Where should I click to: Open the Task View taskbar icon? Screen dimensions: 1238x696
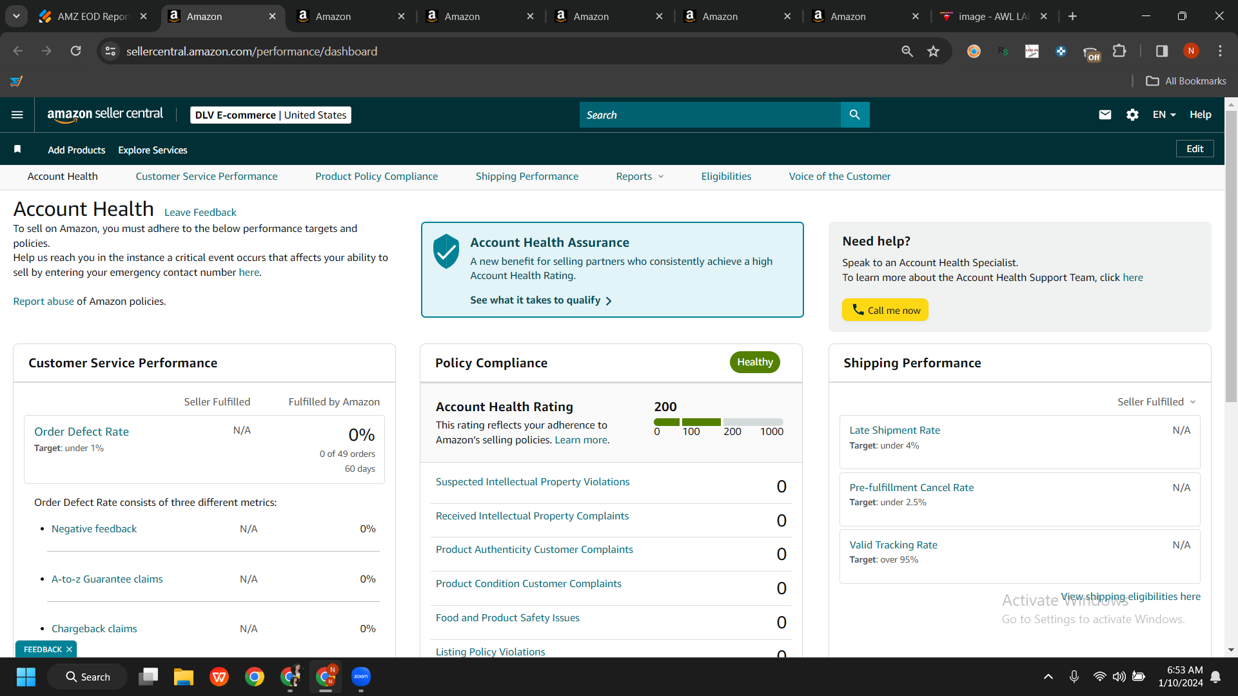[148, 677]
